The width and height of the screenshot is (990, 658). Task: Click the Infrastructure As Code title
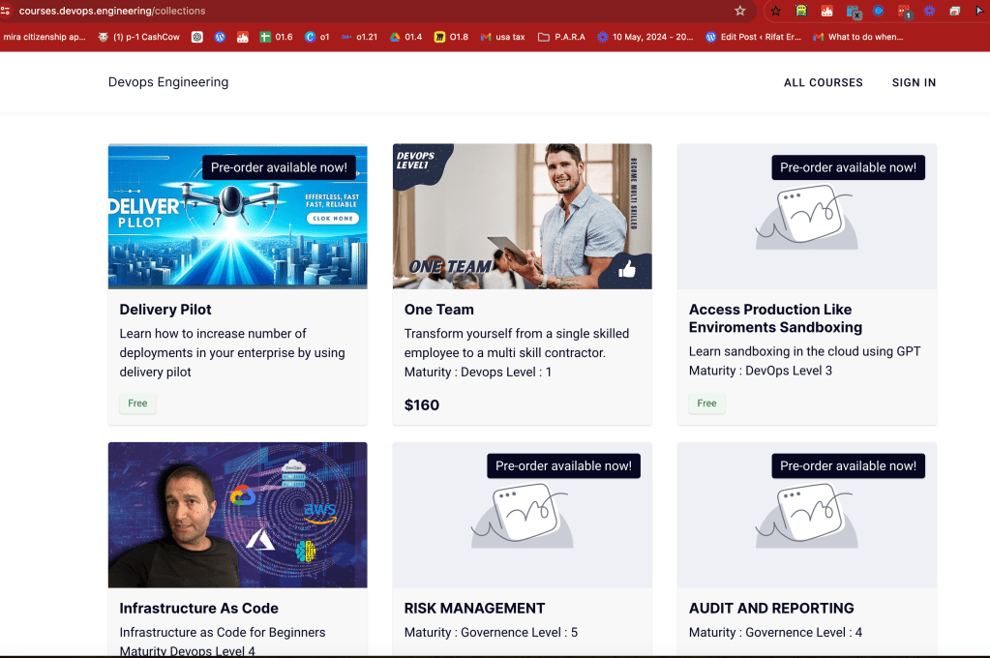click(x=199, y=608)
